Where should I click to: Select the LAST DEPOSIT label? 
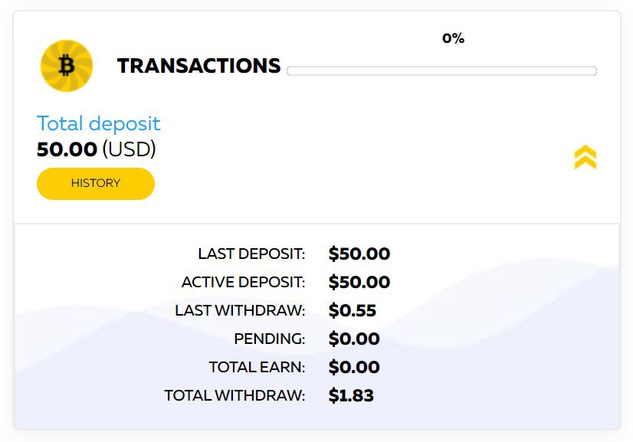click(251, 254)
